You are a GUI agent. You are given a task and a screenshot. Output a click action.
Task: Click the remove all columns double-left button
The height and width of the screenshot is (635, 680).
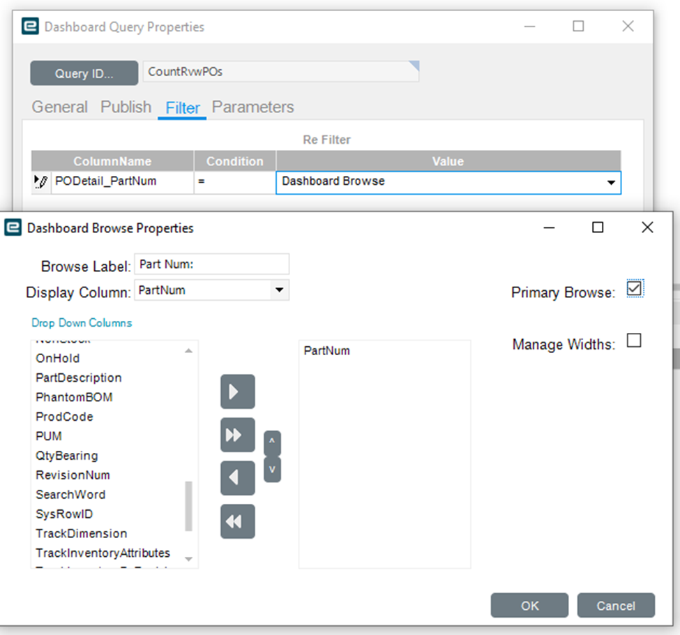[x=237, y=521]
